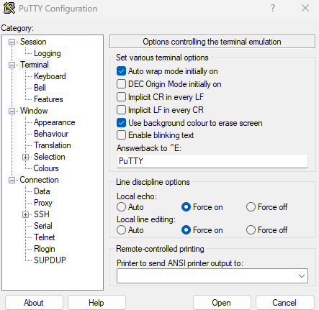Open the Bell settings category
Viewport: 319px width, 310px height.
(x=40, y=88)
